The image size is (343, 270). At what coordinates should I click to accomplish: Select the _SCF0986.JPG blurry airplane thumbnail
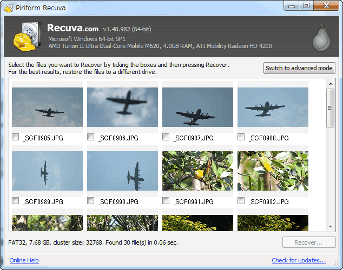click(x=122, y=107)
